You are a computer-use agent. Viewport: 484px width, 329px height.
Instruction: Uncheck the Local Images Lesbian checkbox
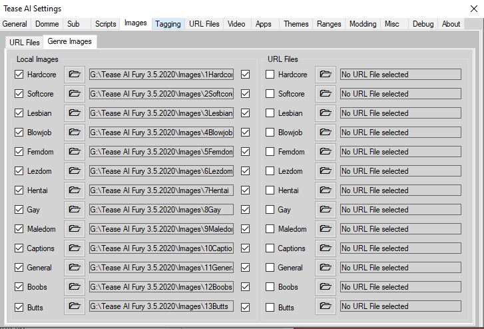pos(19,113)
